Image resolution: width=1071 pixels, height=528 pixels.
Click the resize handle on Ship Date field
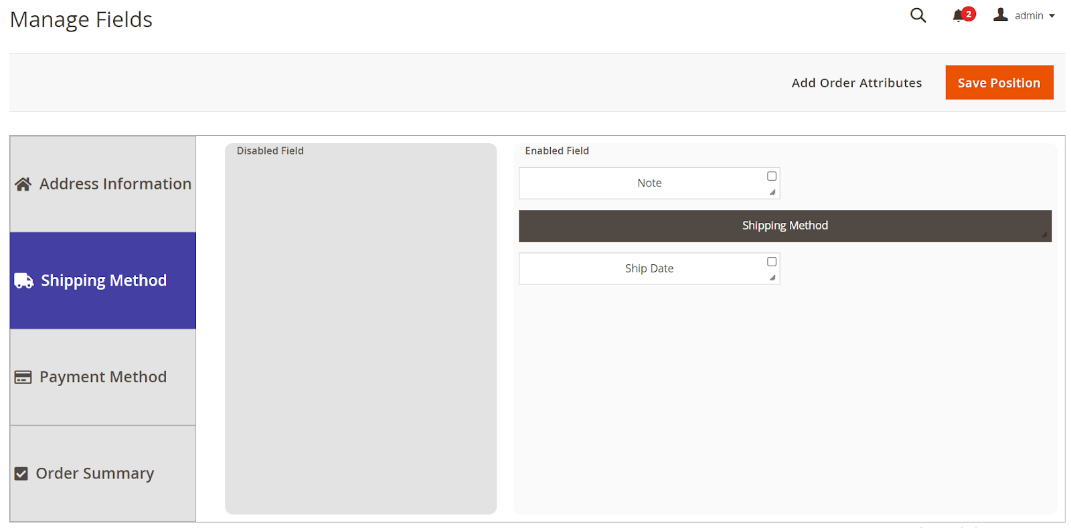click(772, 278)
